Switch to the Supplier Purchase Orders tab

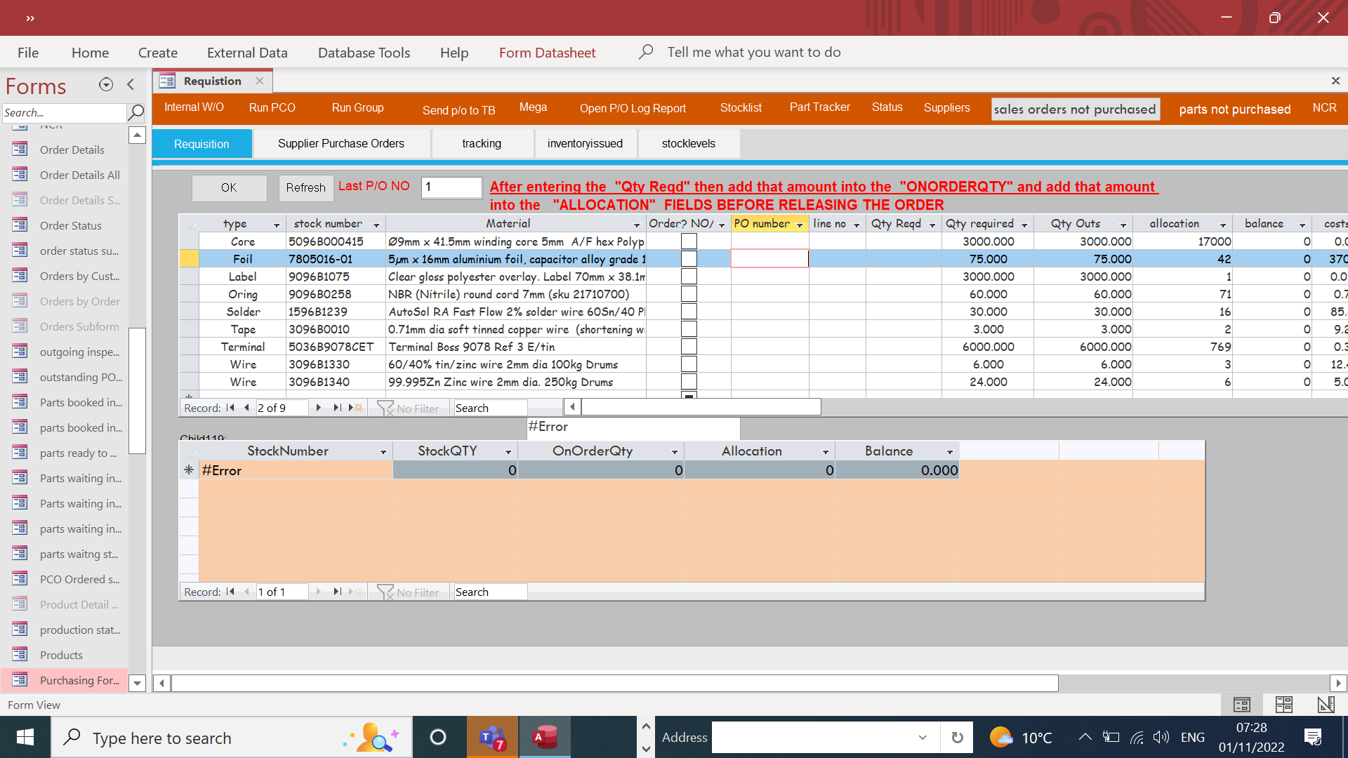coord(341,143)
